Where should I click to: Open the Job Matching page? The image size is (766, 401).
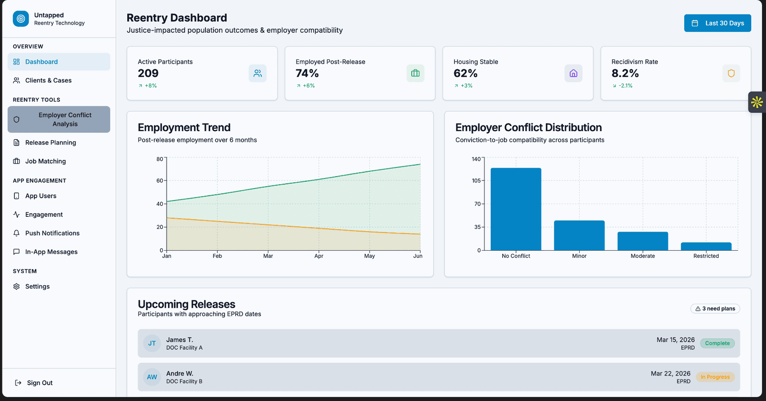(59, 161)
